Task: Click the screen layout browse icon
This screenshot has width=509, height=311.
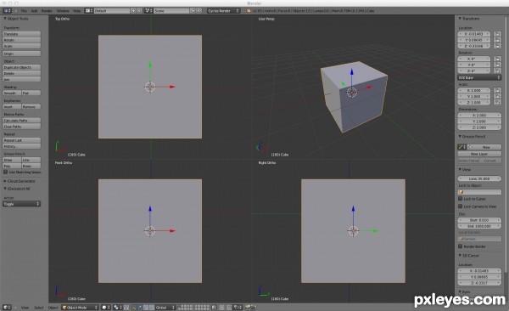Action: click(89, 11)
